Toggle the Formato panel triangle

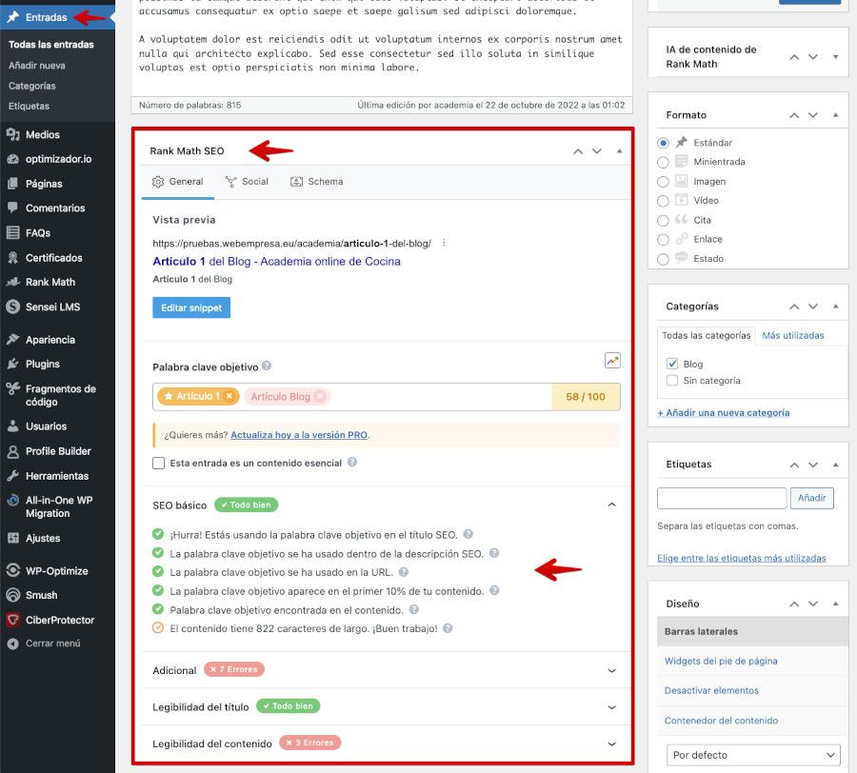click(835, 115)
